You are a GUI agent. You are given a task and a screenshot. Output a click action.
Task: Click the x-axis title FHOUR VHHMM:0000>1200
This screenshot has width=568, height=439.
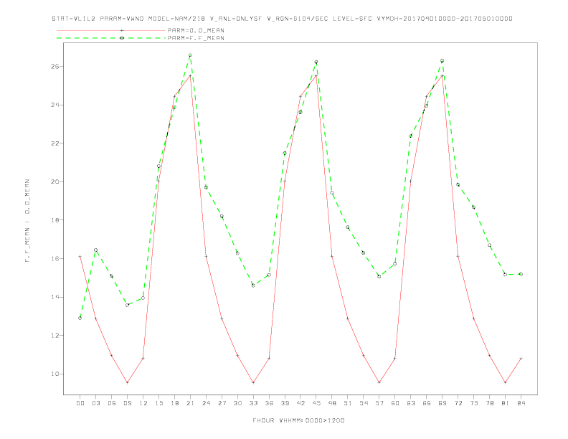[298, 420]
